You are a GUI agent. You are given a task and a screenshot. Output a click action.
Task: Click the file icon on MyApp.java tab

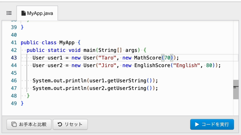point(23,13)
